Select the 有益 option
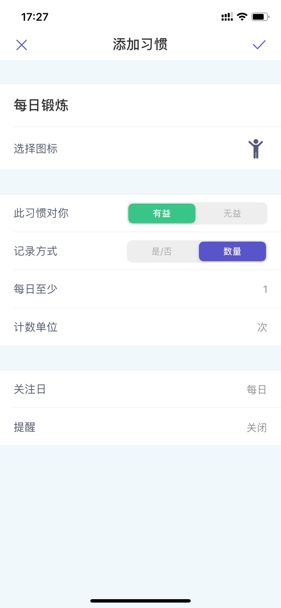Viewport: 281px width, 608px height. click(162, 213)
